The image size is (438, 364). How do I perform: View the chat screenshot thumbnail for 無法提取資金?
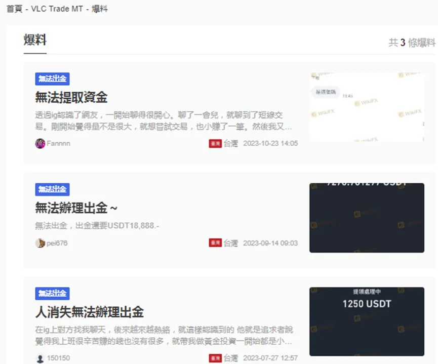[367, 107]
